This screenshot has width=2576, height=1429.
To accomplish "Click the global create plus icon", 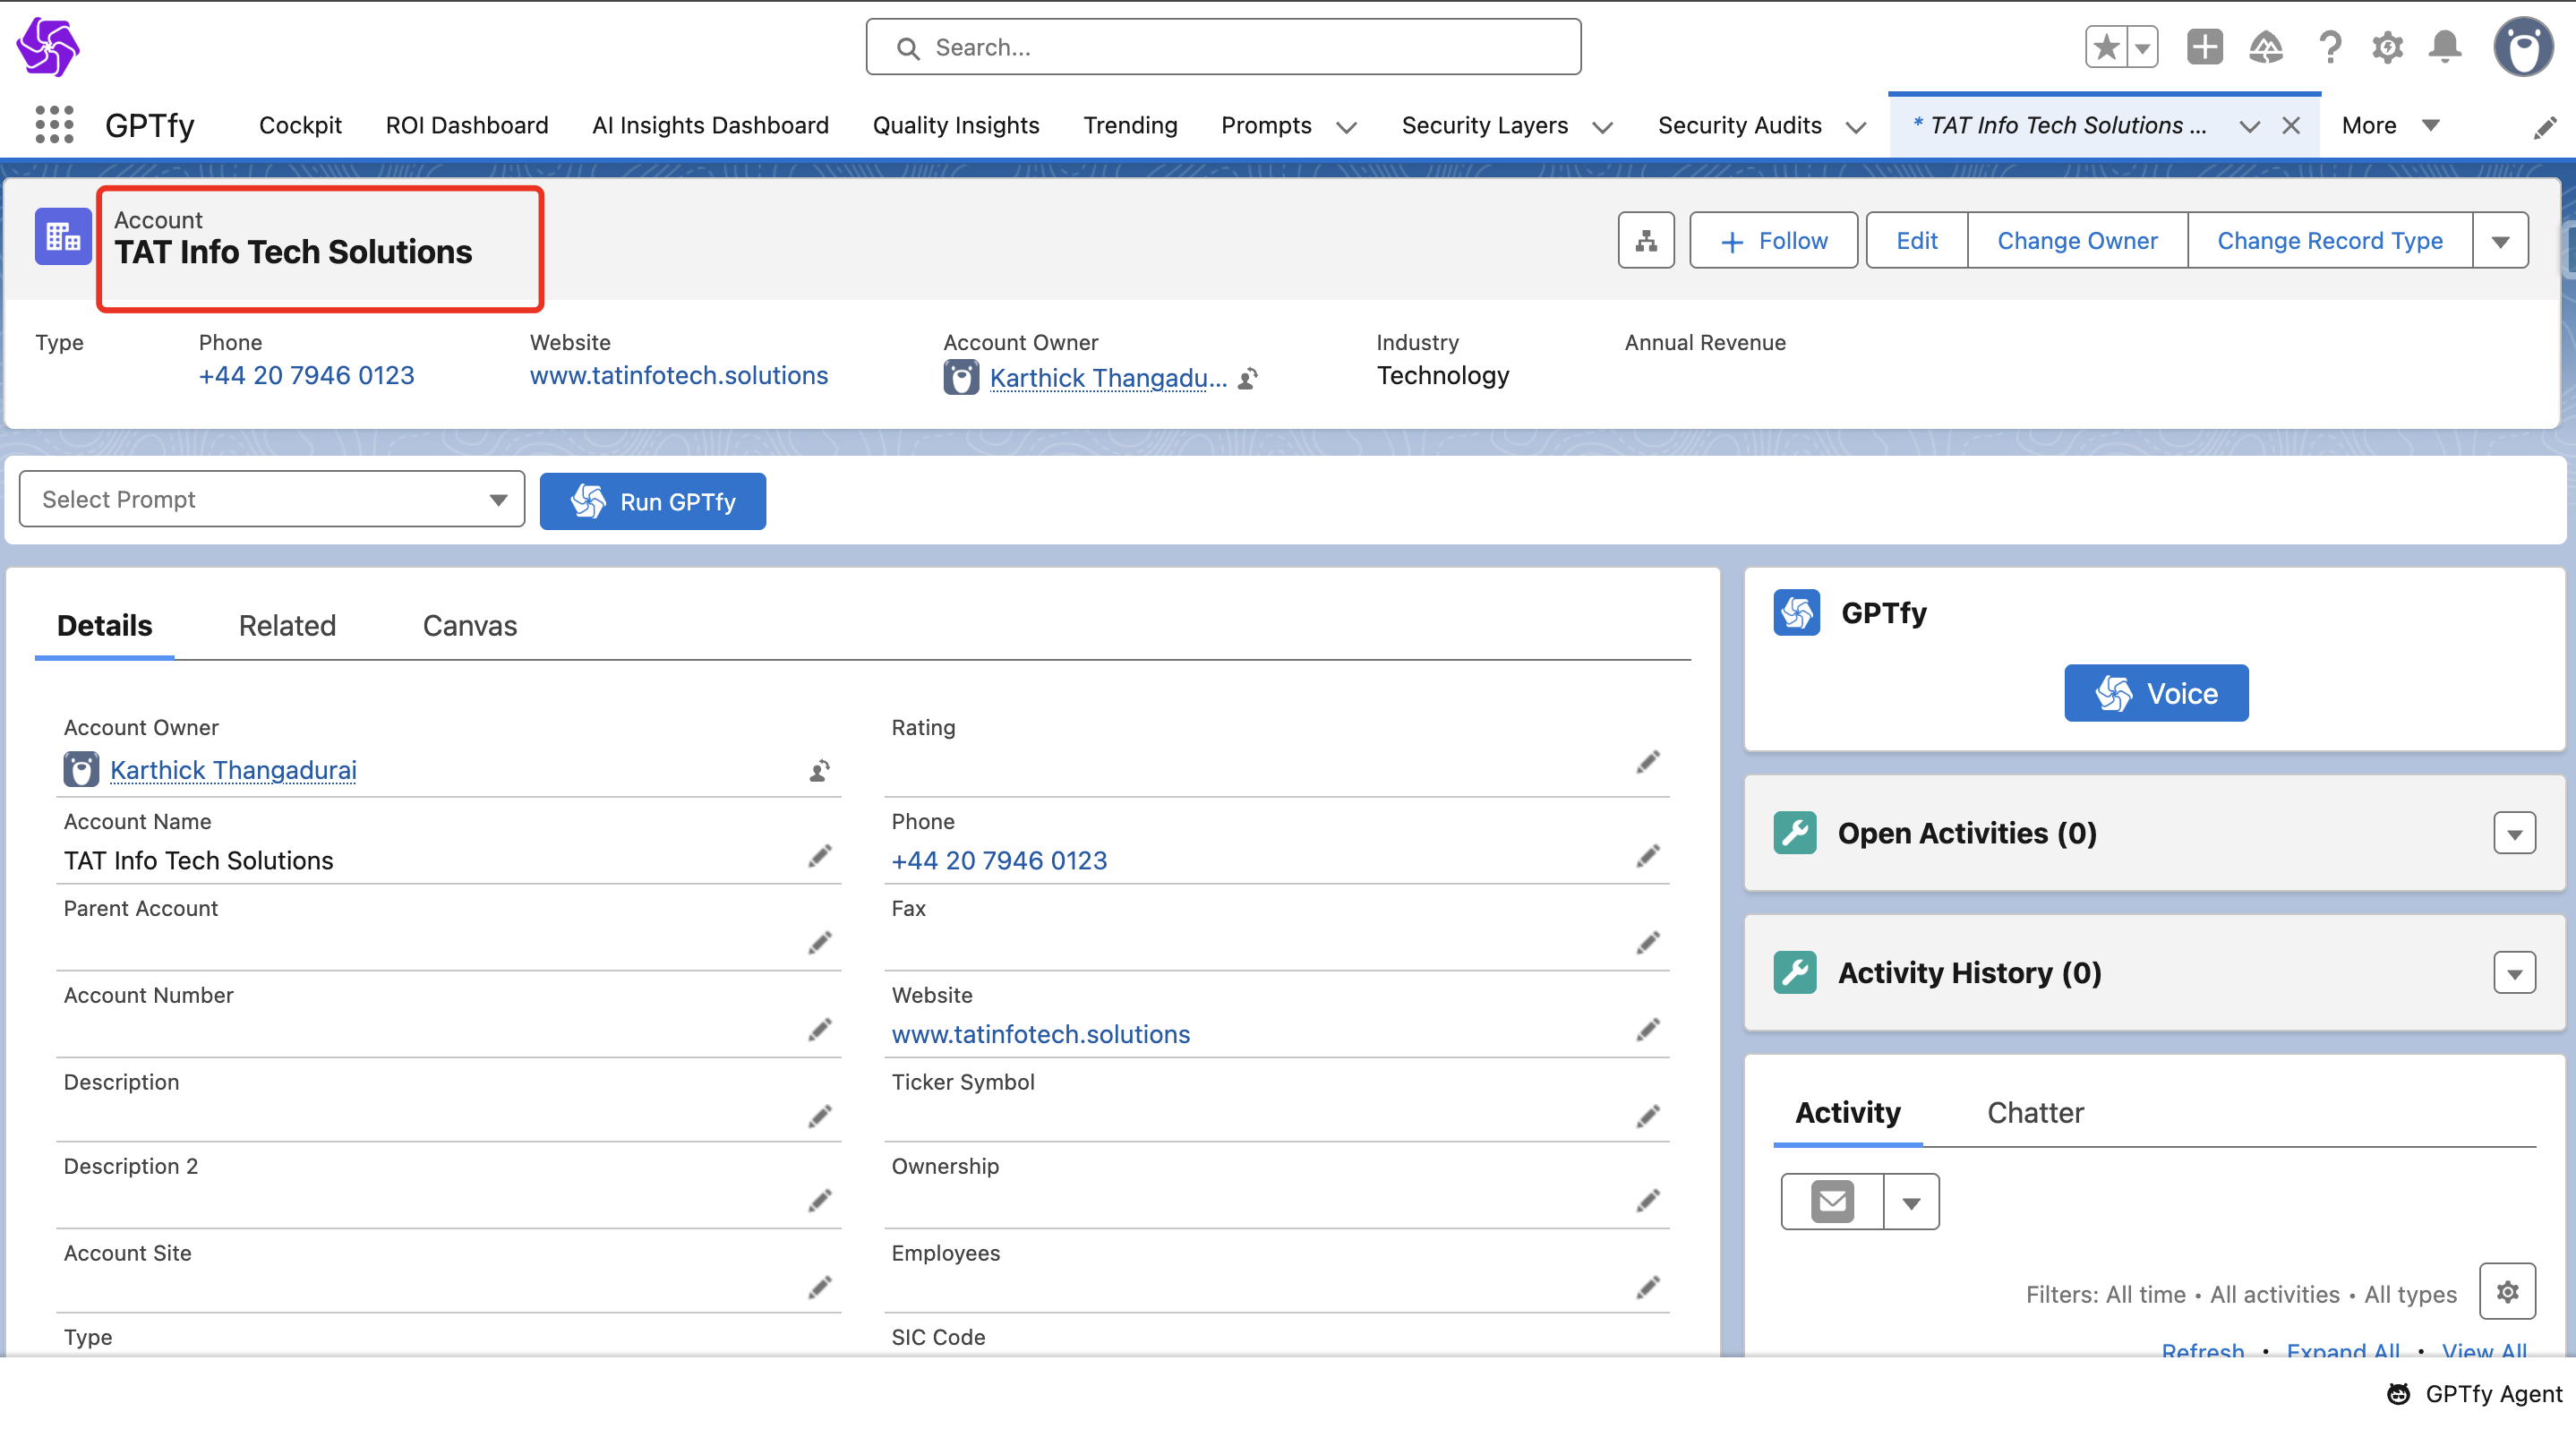I will coord(2204,47).
